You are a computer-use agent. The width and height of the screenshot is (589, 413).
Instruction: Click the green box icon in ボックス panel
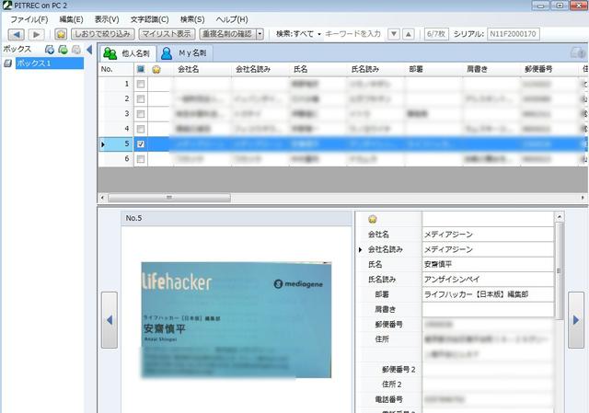[x=64, y=50]
